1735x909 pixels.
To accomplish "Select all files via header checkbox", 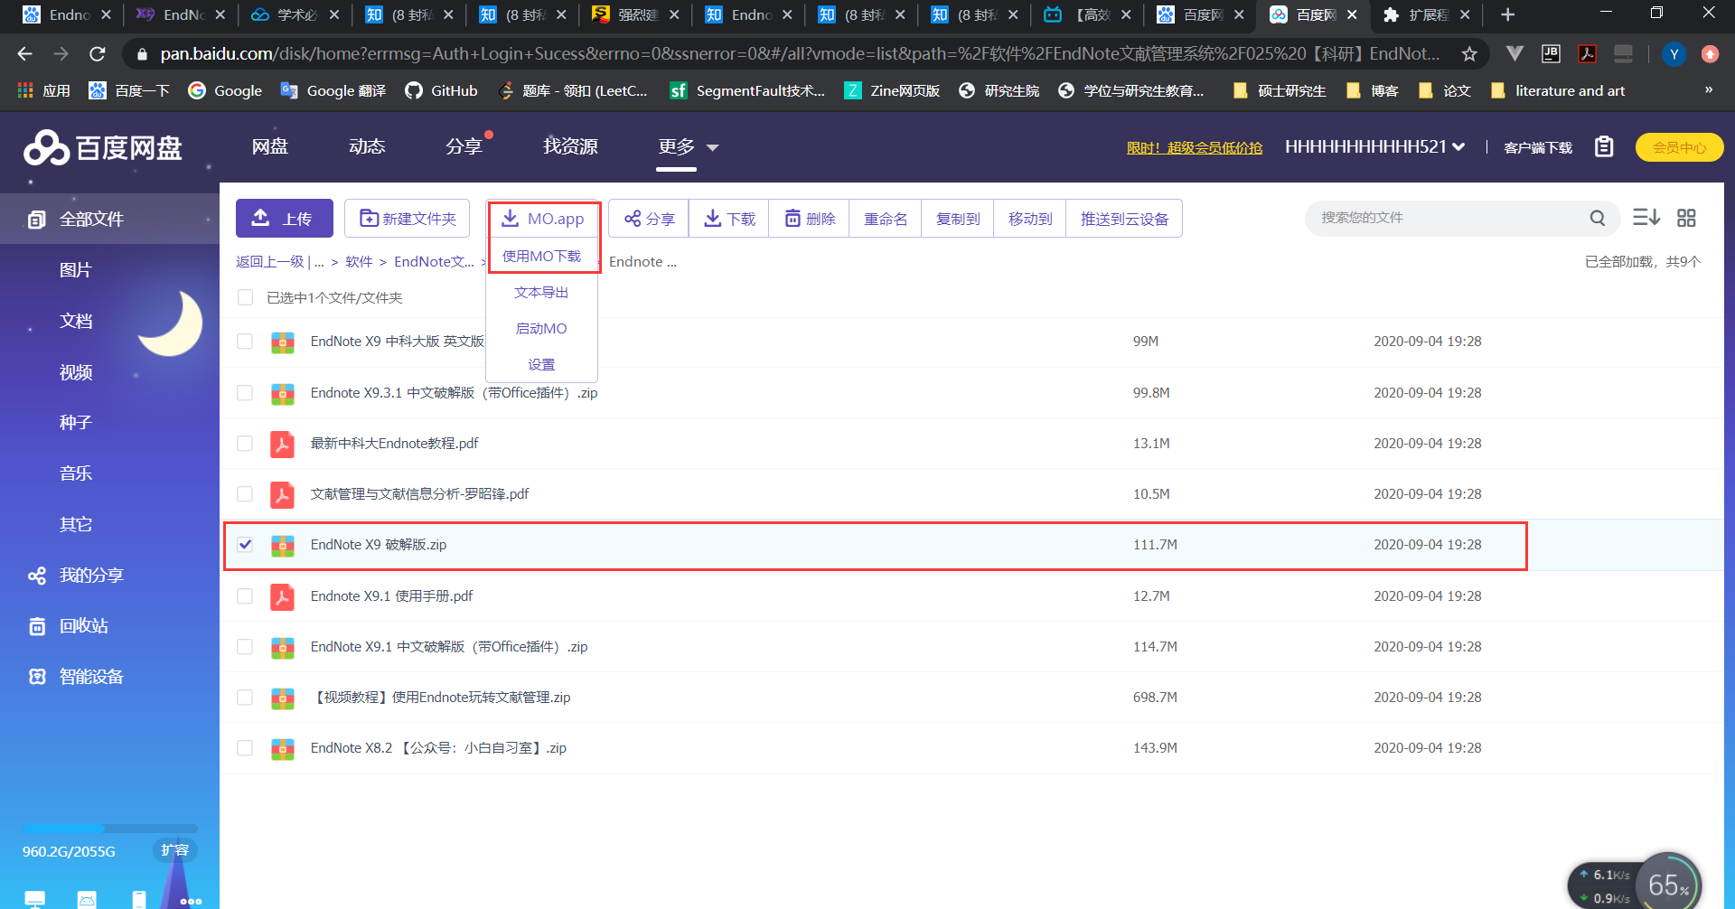I will click(245, 296).
